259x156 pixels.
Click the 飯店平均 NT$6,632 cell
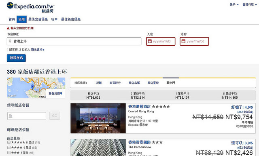93,96
